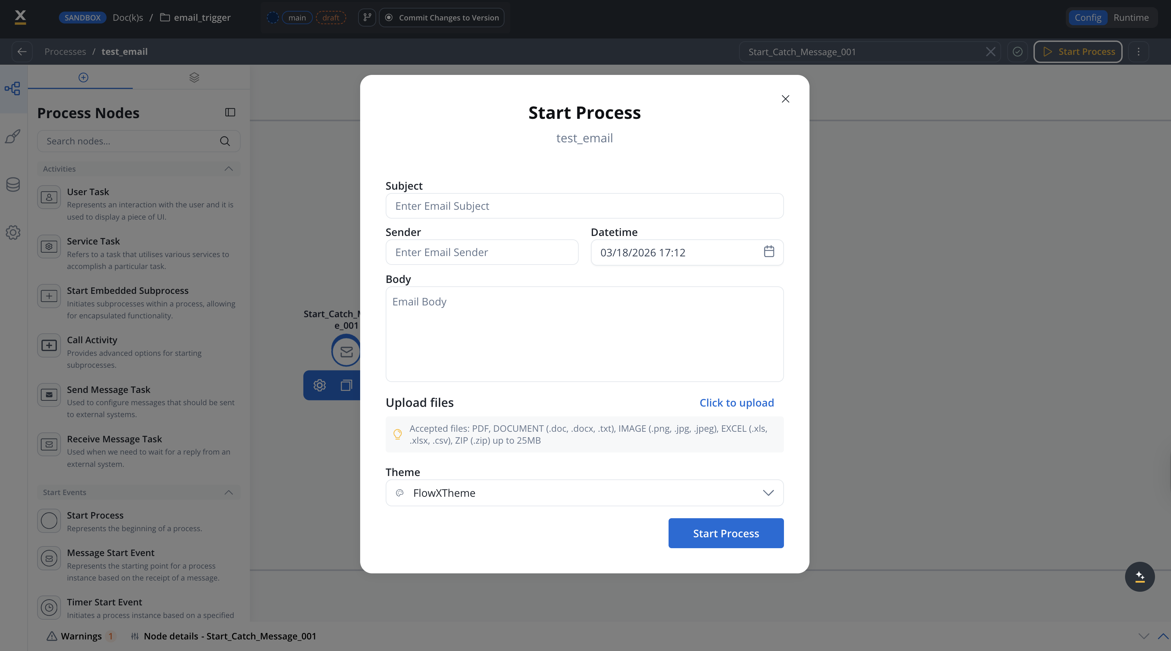The height and width of the screenshot is (651, 1171).
Task: Click the search magnifier in nodes search
Action: click(x=225, y=141)
